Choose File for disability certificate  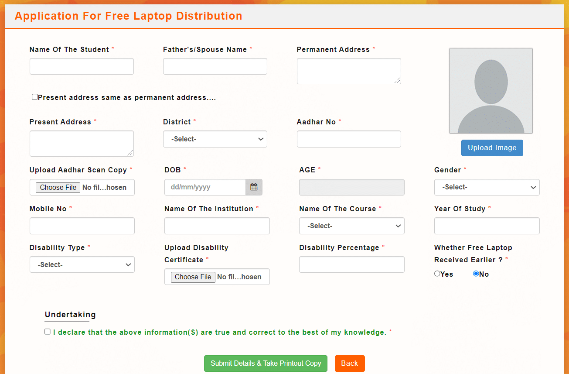click(193, 277)
